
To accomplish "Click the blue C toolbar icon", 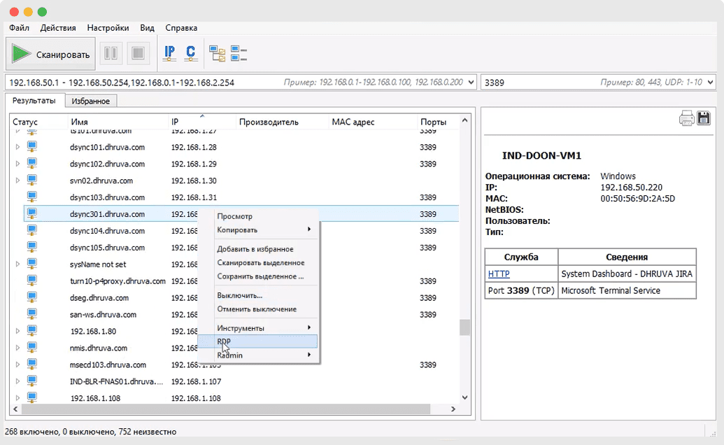I will click(190, 53).
